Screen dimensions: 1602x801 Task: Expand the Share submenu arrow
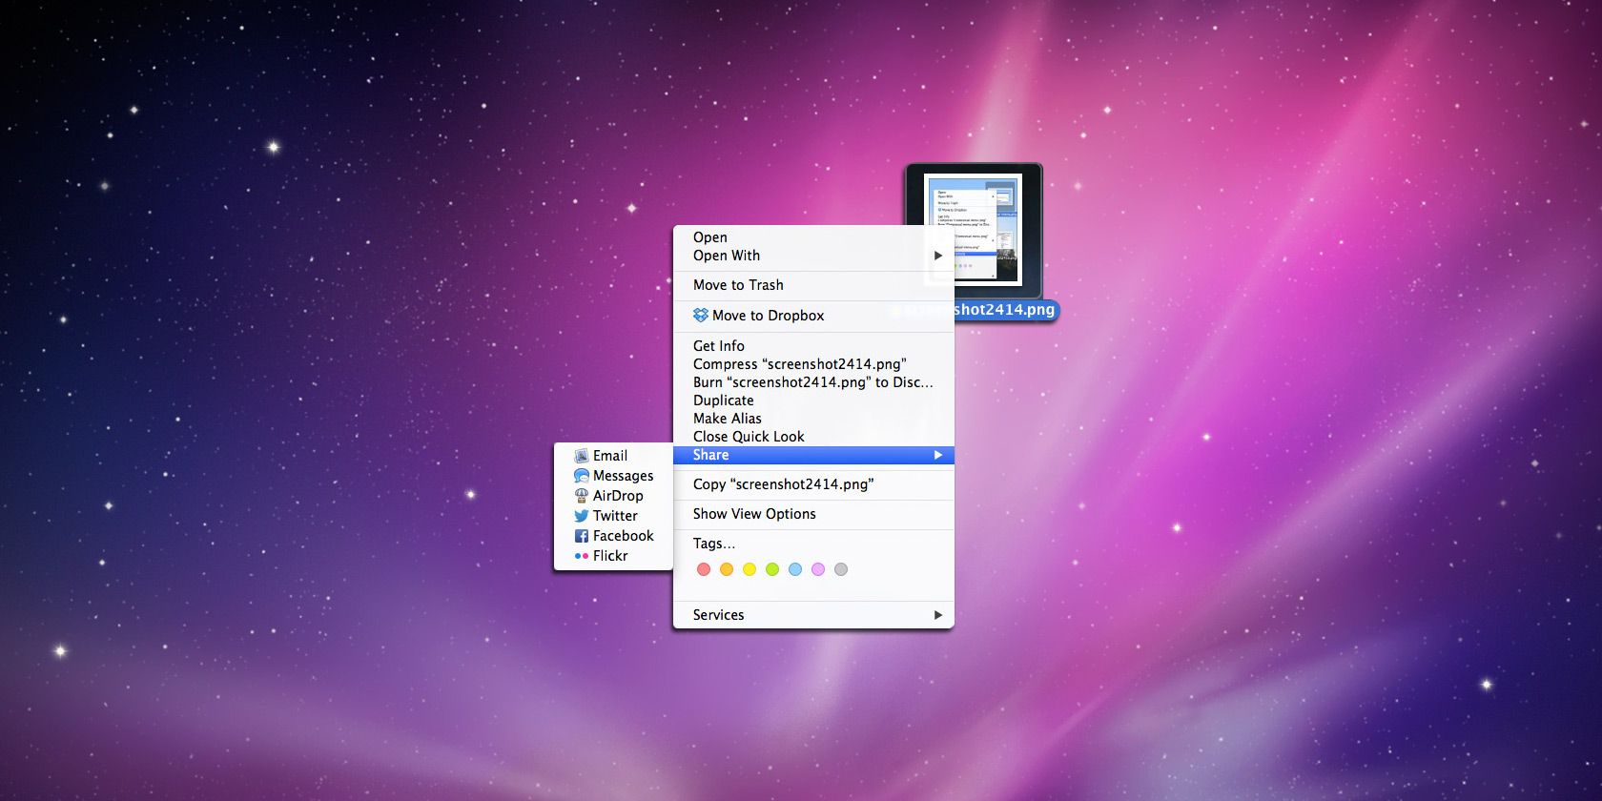937,455
